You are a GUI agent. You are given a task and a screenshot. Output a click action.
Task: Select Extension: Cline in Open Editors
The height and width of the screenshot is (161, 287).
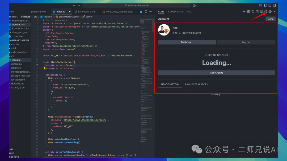tap(20, 29)
